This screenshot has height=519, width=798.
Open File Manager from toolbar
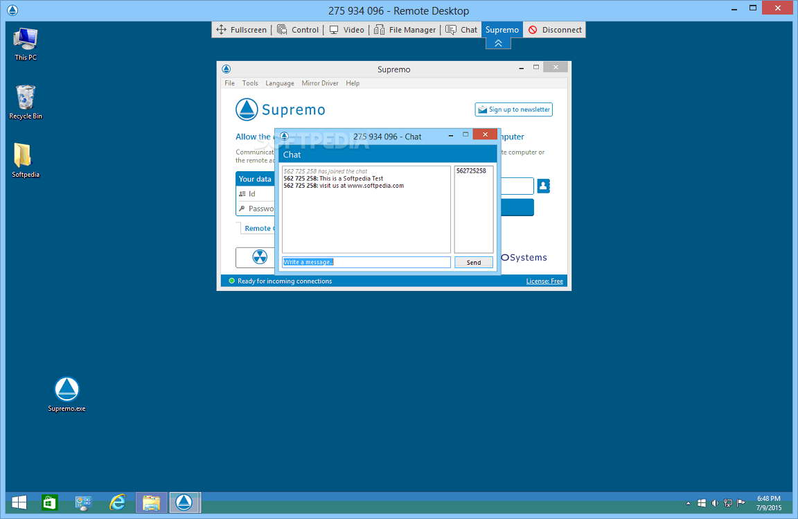405,30
